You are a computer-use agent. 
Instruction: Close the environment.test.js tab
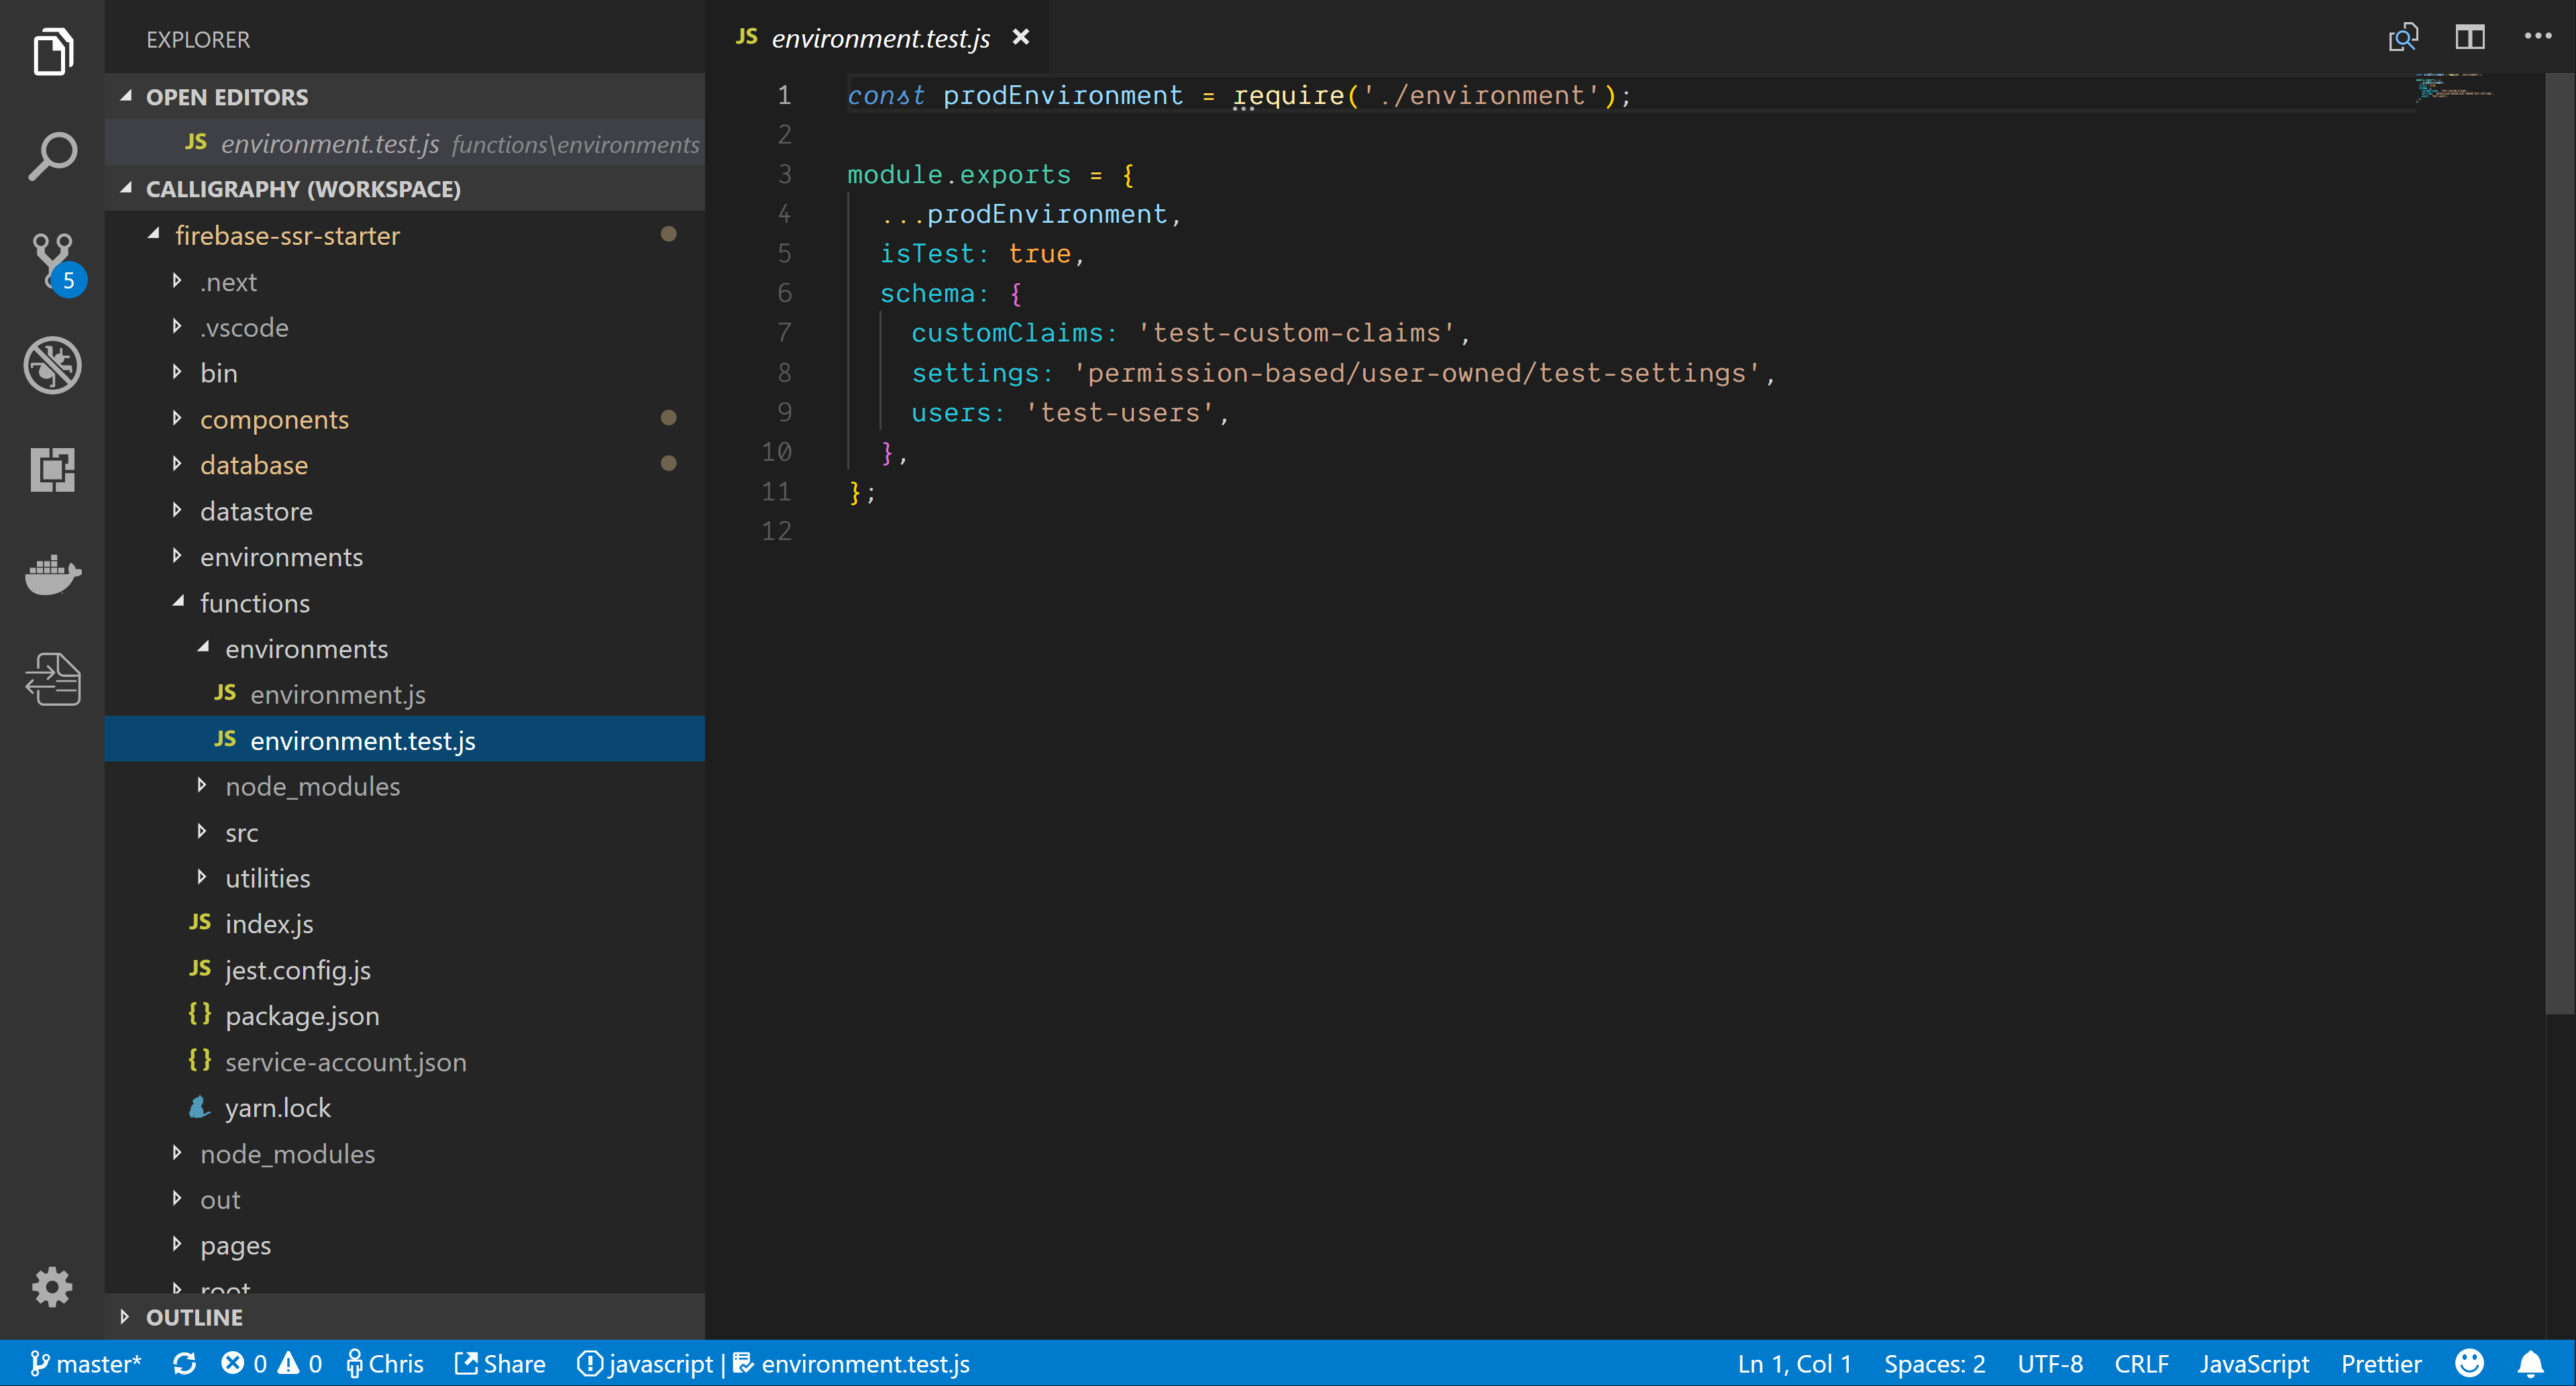click(x=1021, y=37)
